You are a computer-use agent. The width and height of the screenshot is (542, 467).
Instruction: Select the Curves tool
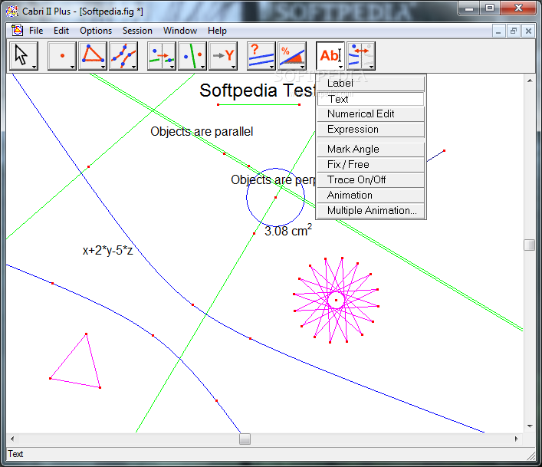click(123, 56)
